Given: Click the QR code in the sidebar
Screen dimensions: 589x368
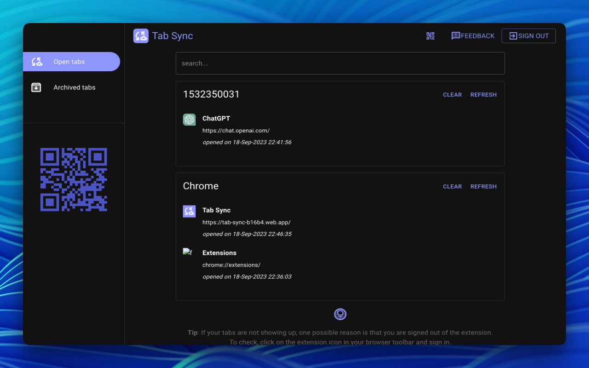Looking at the screenshot, I should tap(74, 179).
